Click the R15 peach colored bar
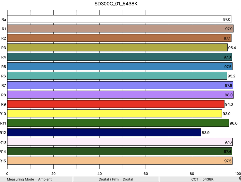Viewport: 241px width, 182px height. pyautogui.click(x=120, y=161)
